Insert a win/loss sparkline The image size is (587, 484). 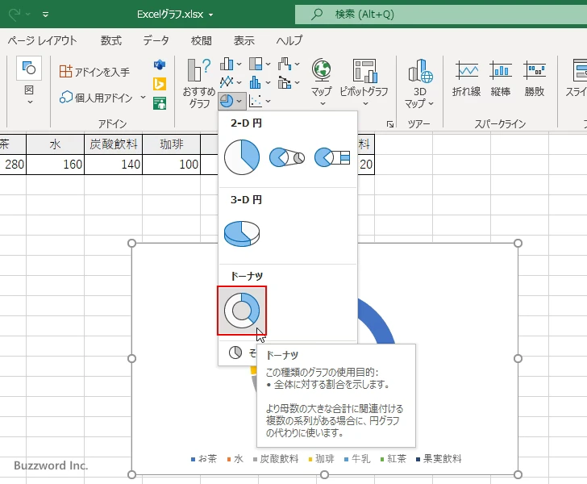click(x=535, y=78)
